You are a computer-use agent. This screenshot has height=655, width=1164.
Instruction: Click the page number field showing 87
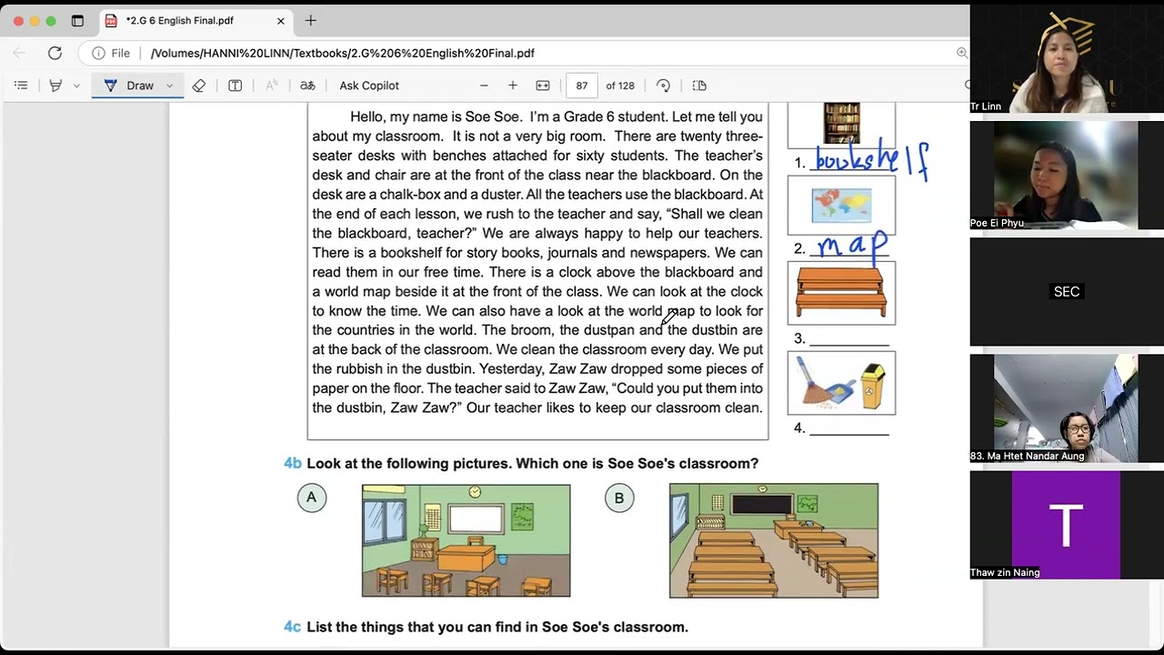[582, 86]
